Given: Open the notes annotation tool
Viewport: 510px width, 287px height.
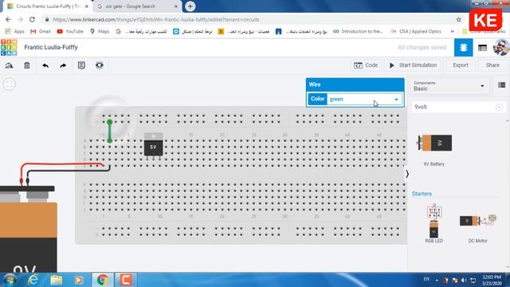Looking at the screenshot, I should click(x=81, y=65).
